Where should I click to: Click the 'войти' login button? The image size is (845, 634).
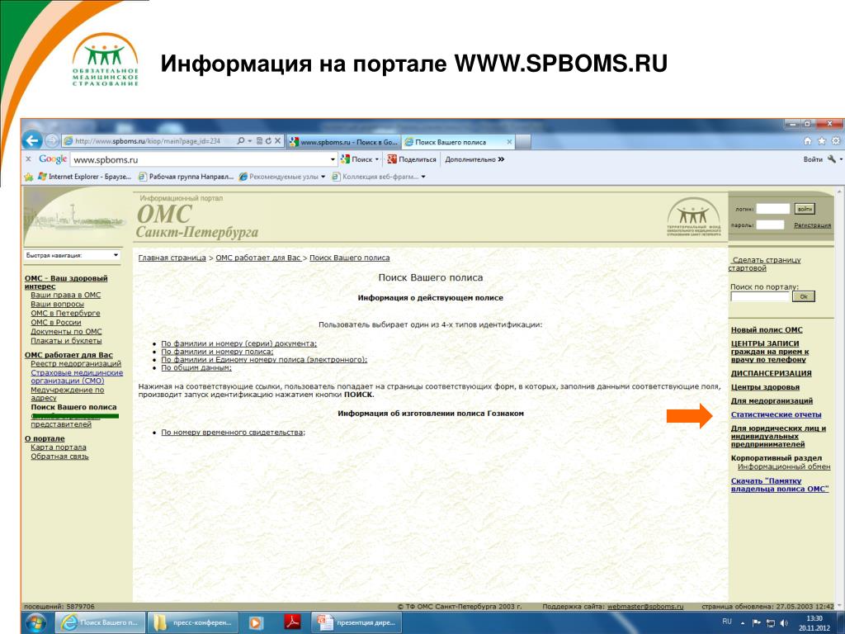[x=805, y=209]
